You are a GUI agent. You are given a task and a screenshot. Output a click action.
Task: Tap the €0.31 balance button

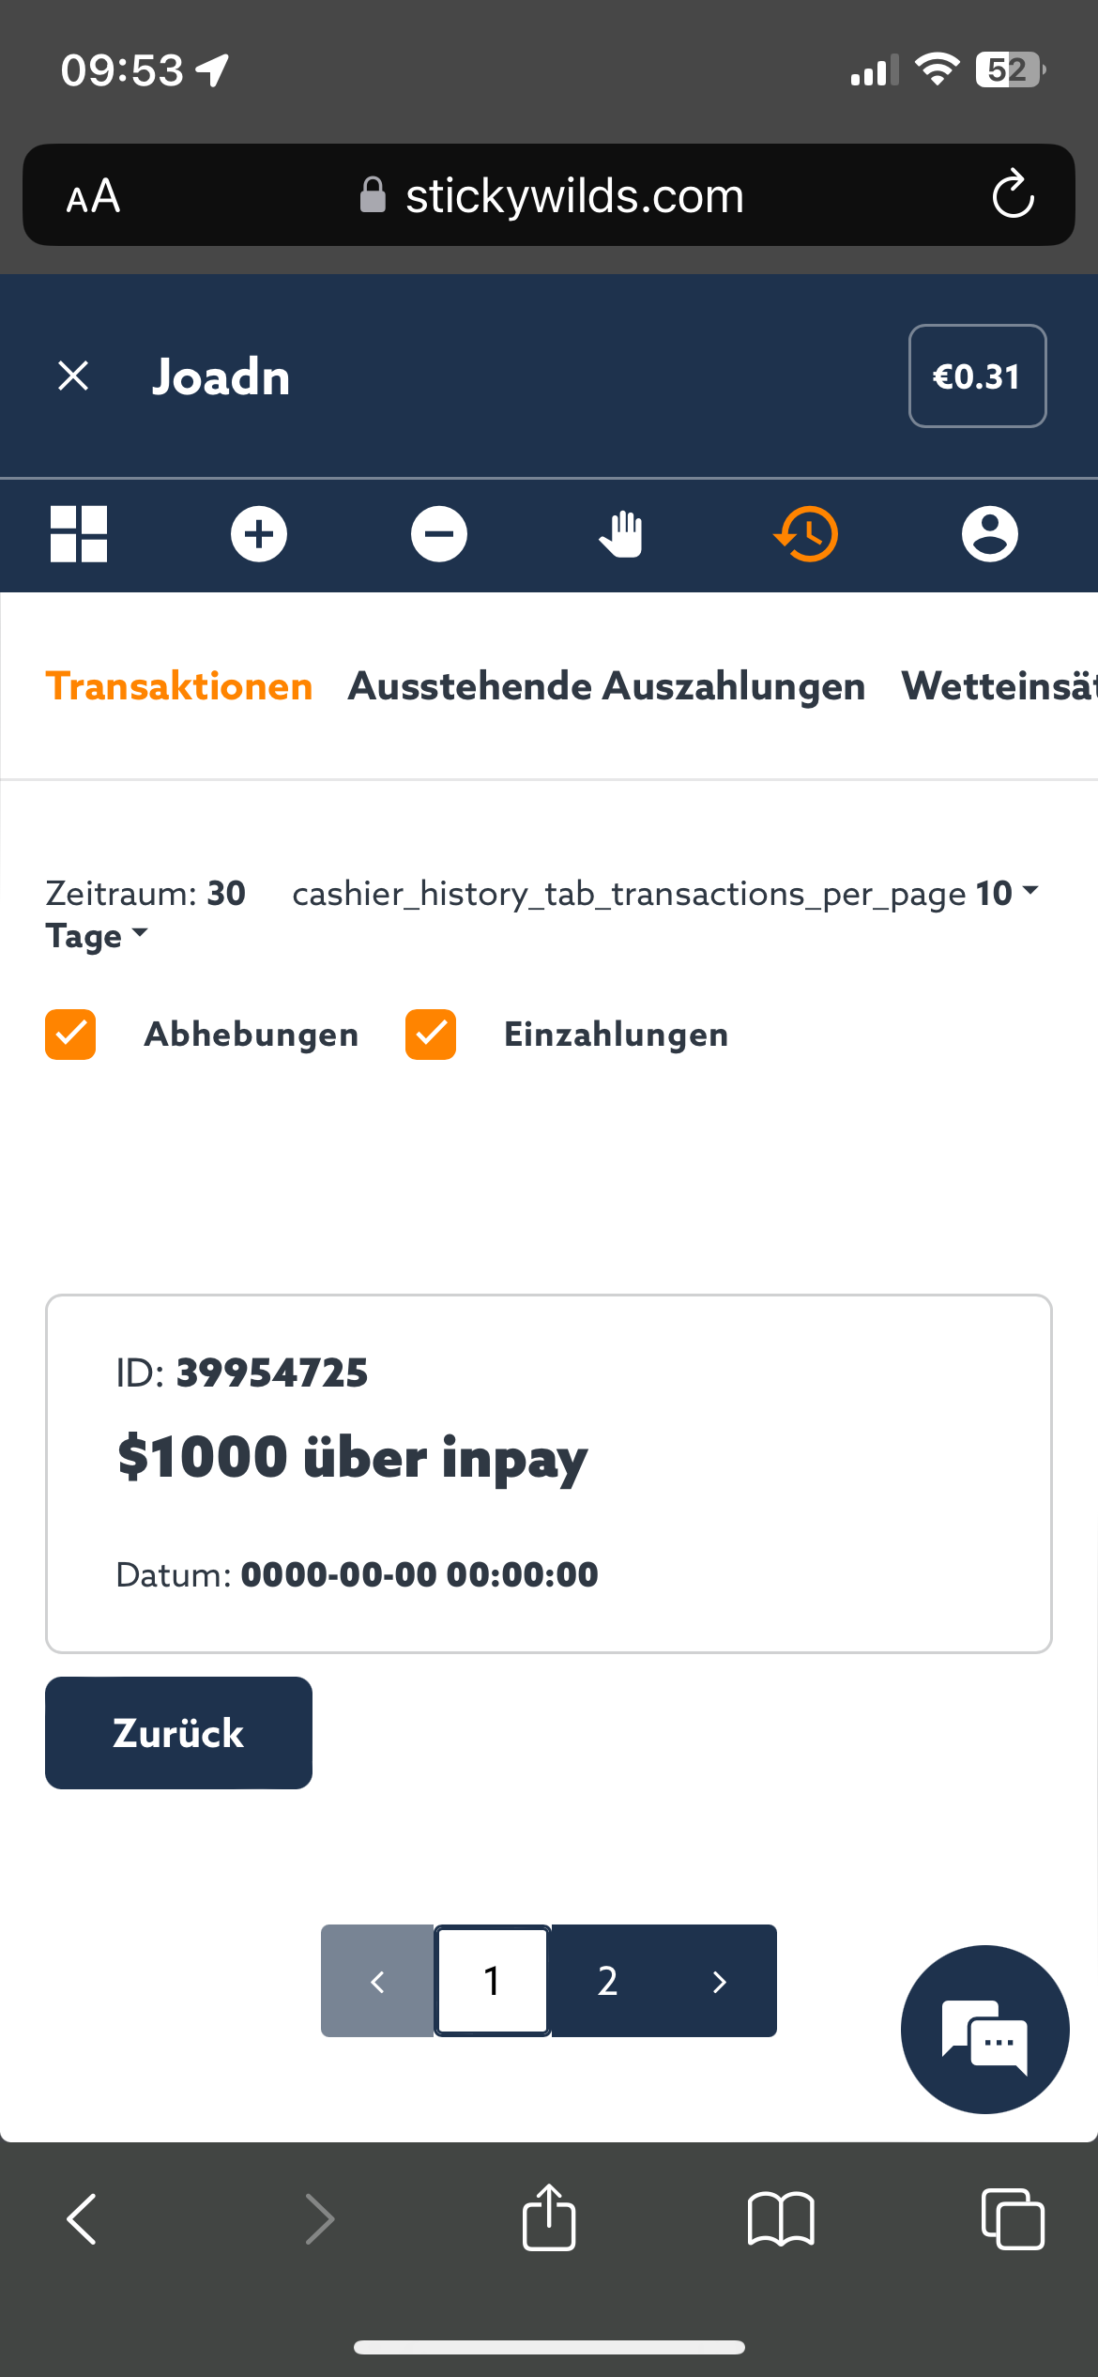click(x=977, y=376)
